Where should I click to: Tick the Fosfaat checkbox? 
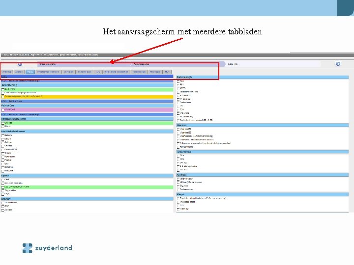click(x=3, y=160)
